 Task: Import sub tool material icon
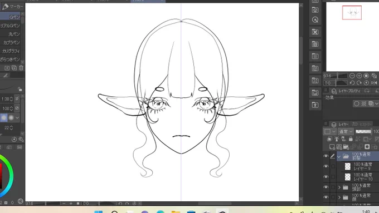click(x=7, y=68)
